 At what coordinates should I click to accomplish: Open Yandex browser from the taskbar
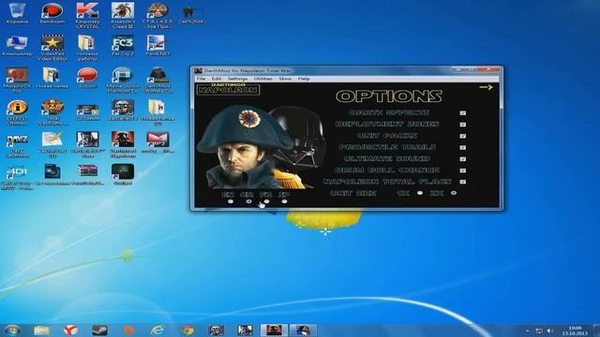pyautogui.click(x=70, y=330)
